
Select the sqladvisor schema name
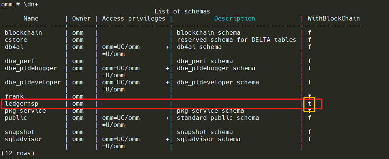(x=23, y=139)
